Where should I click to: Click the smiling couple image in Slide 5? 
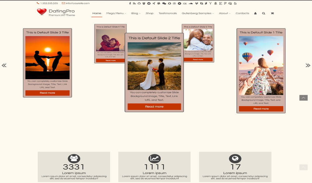tap(198, 40)
